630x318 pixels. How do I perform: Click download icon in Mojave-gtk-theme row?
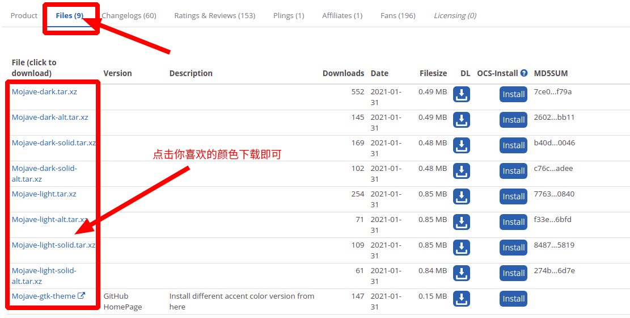[461, 299]
